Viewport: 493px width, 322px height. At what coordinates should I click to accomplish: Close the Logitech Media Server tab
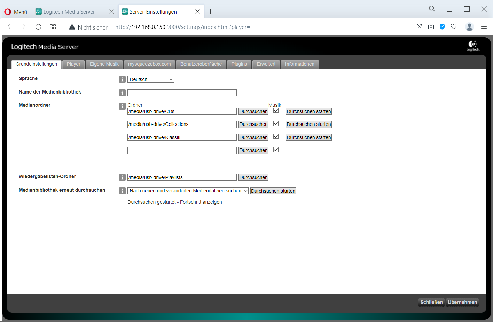pos(111,12)
